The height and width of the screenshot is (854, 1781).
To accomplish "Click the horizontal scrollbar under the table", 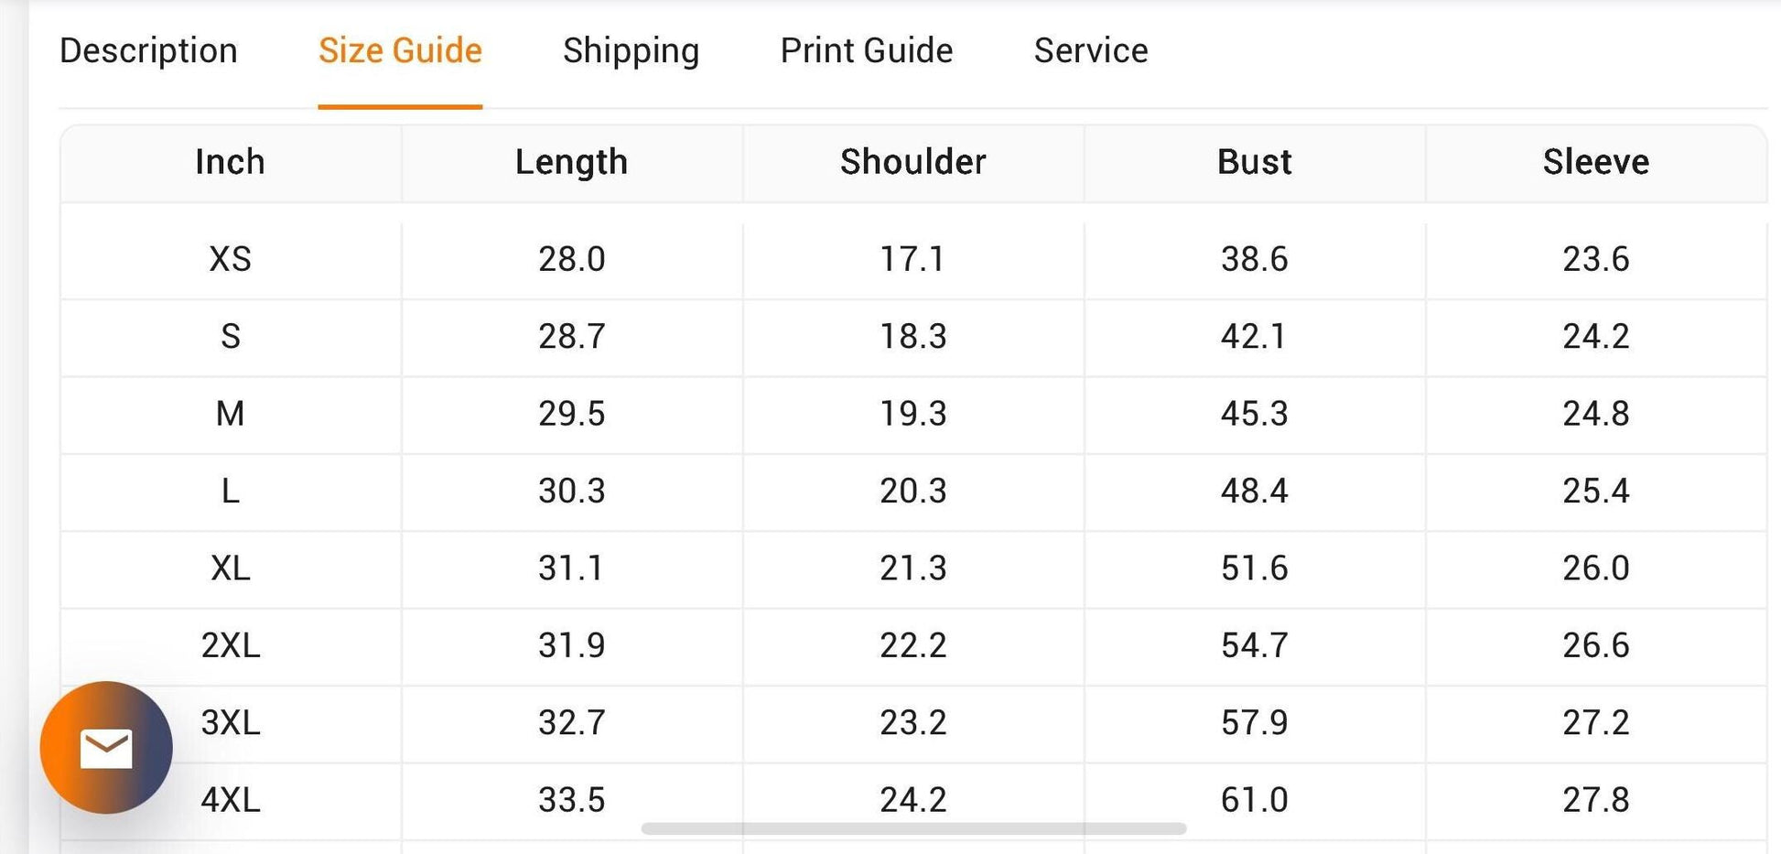I will click(x=913, y=828).
